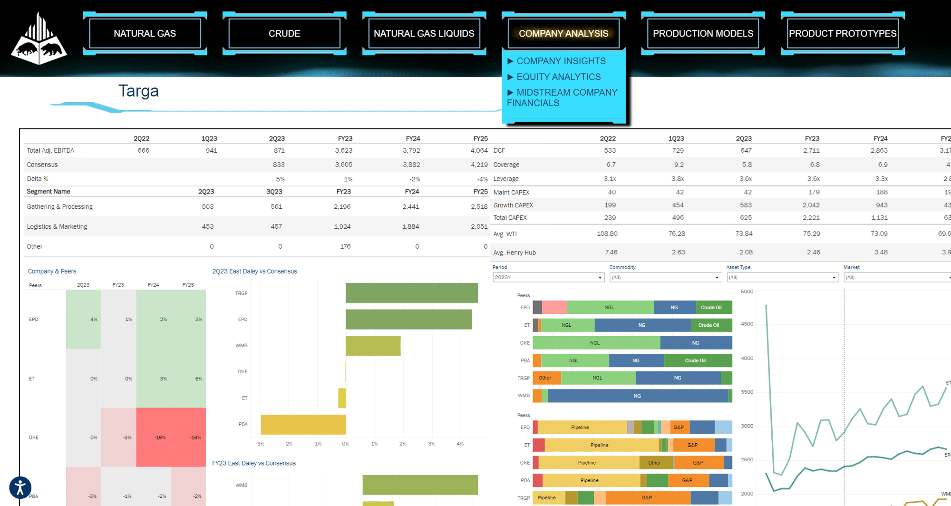
Task: Click the Logistics & Marketing row label
Action: 57,226
